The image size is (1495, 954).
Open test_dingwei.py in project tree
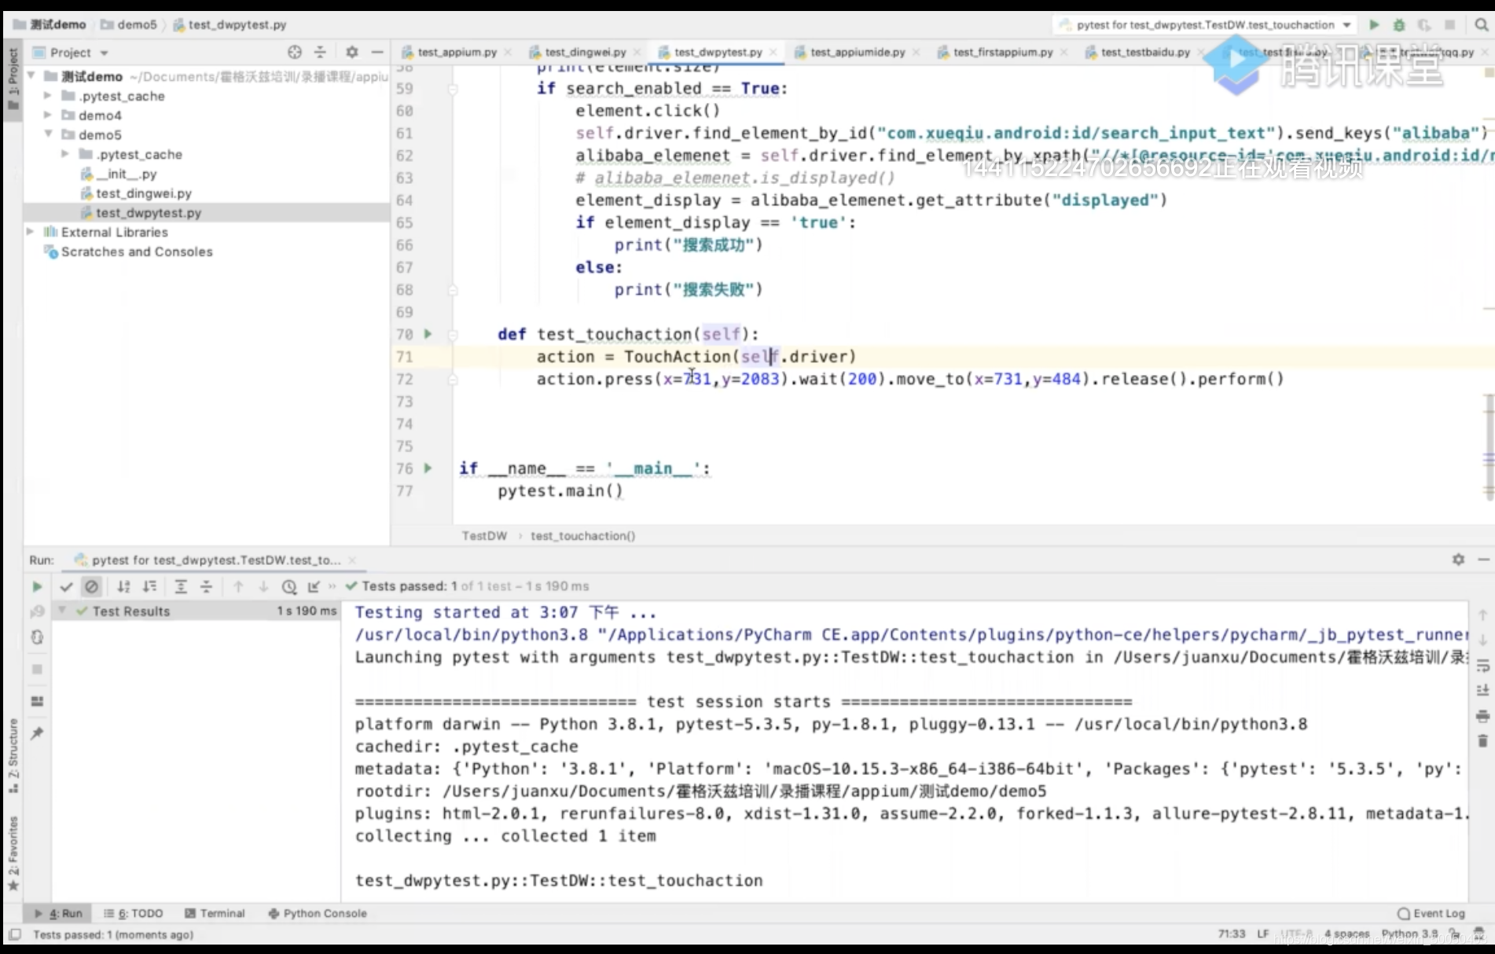[144, 193]
